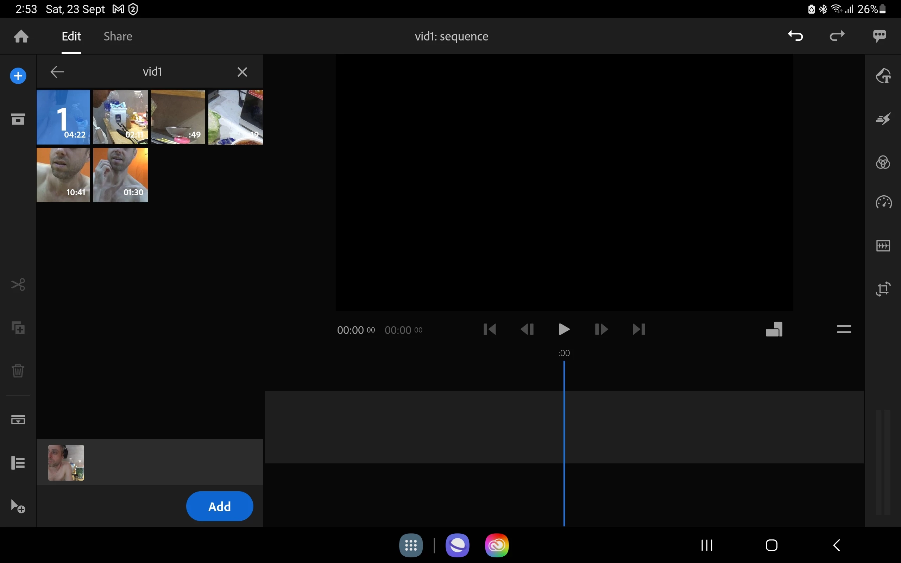The width and height of the screenshot is (901, 563).
Task: Open the project assets panel icon
Action: (18, 119)
